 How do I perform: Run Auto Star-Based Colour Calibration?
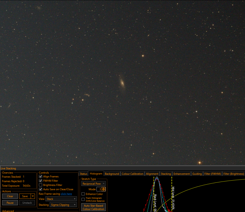coord(93,207)
